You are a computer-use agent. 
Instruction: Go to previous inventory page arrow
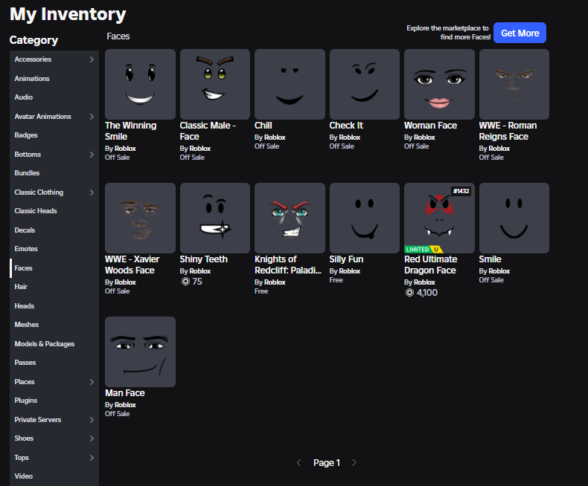pos(299,463)
